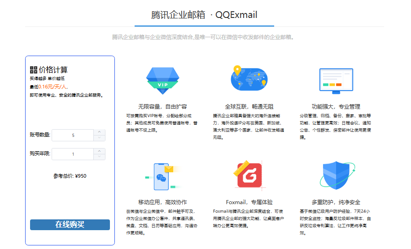This screenshot has width=411, height=249.
Task: Click the grid icon beside 价格计算
Action: [x=34, y=70]
